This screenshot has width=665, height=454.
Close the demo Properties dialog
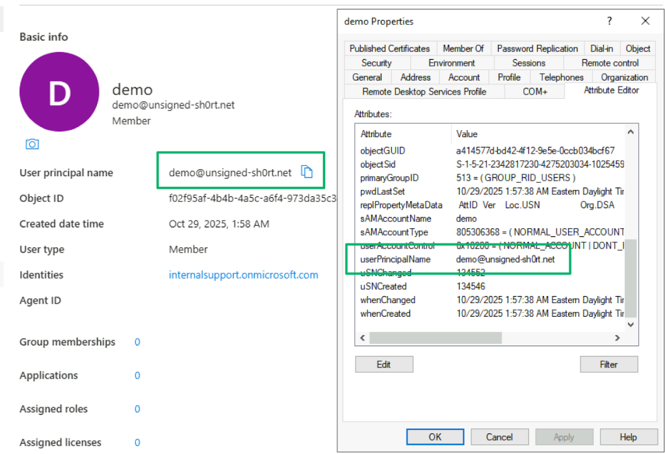645,21
